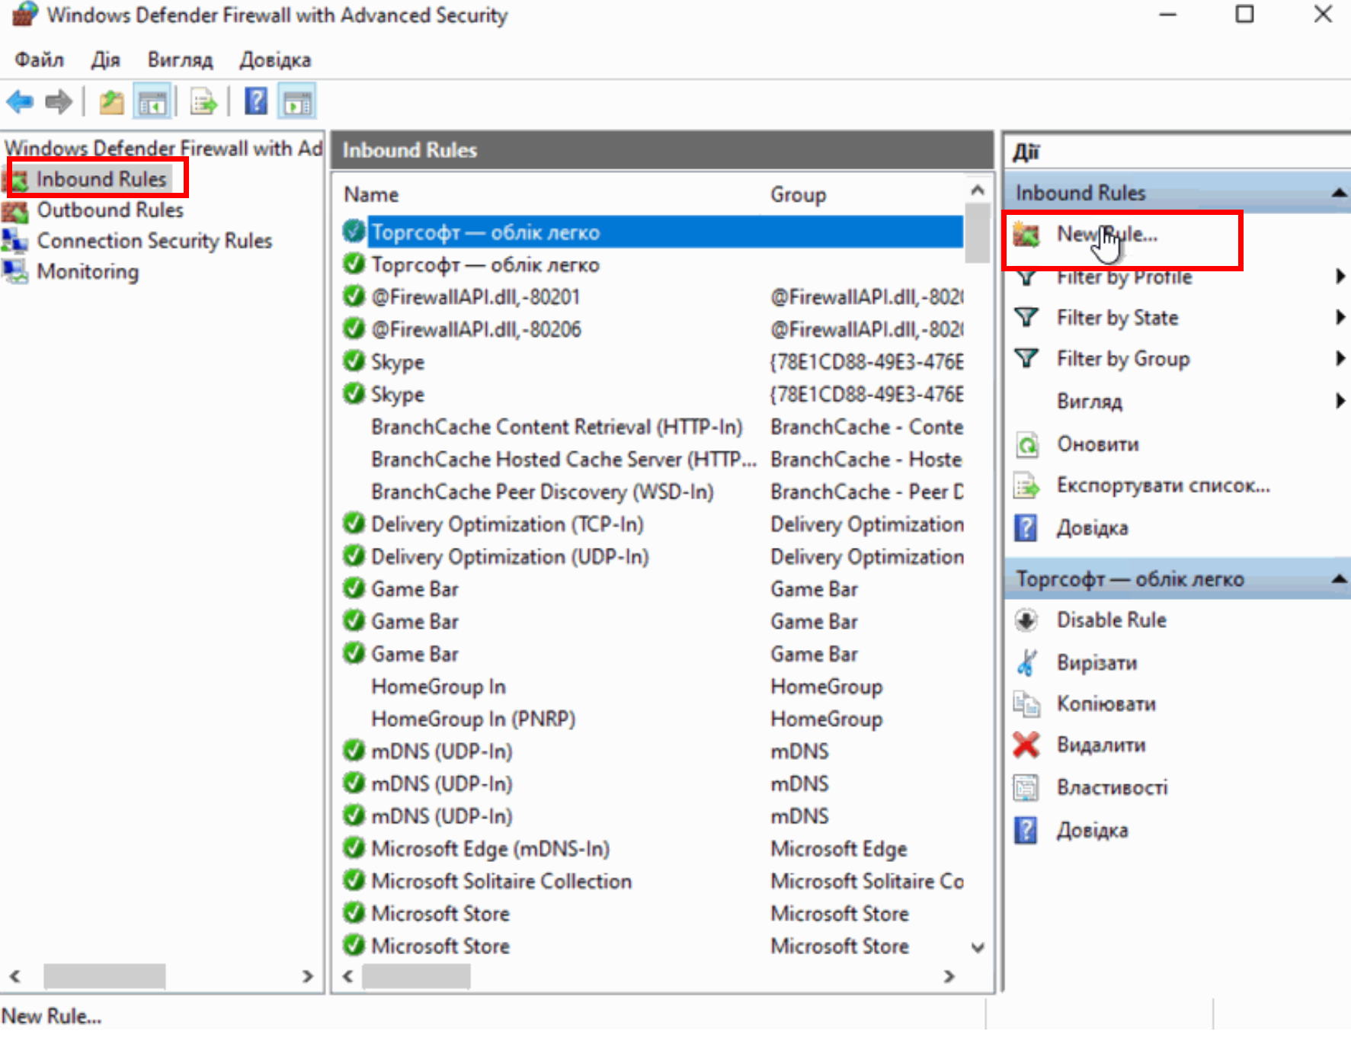
Task: Click the Вирізати scissors icon
Action: coord(1026,662)
